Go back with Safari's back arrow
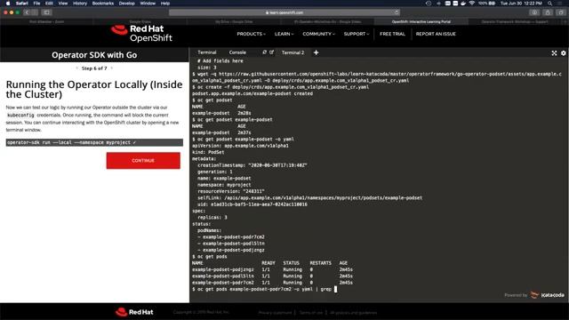This screenshot has width=569, height=320. [x=27, y=12]
